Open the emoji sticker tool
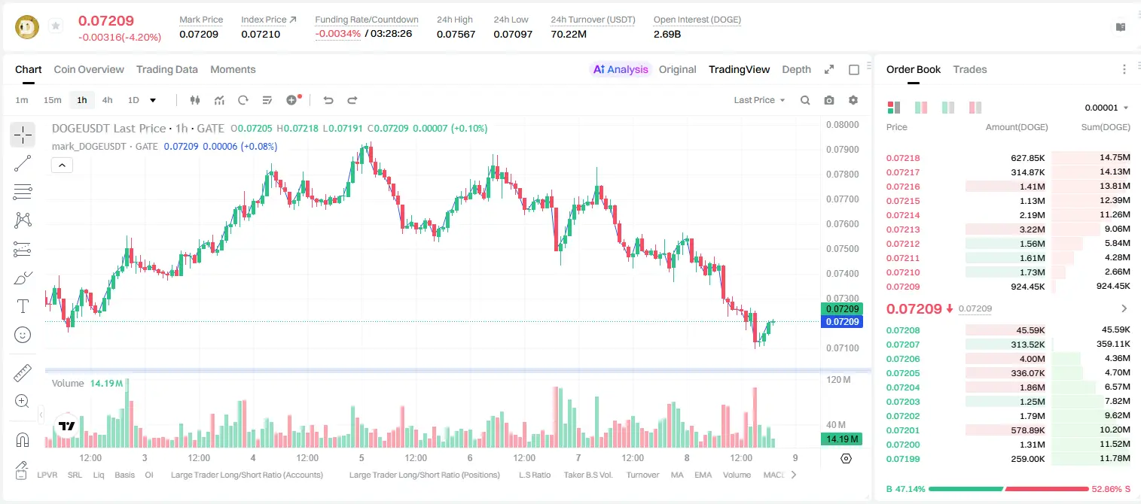This screenshot has width=1141, height=504. click(x=23, y=335)
